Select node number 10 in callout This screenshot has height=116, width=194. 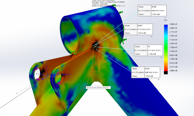coord(149,47)
